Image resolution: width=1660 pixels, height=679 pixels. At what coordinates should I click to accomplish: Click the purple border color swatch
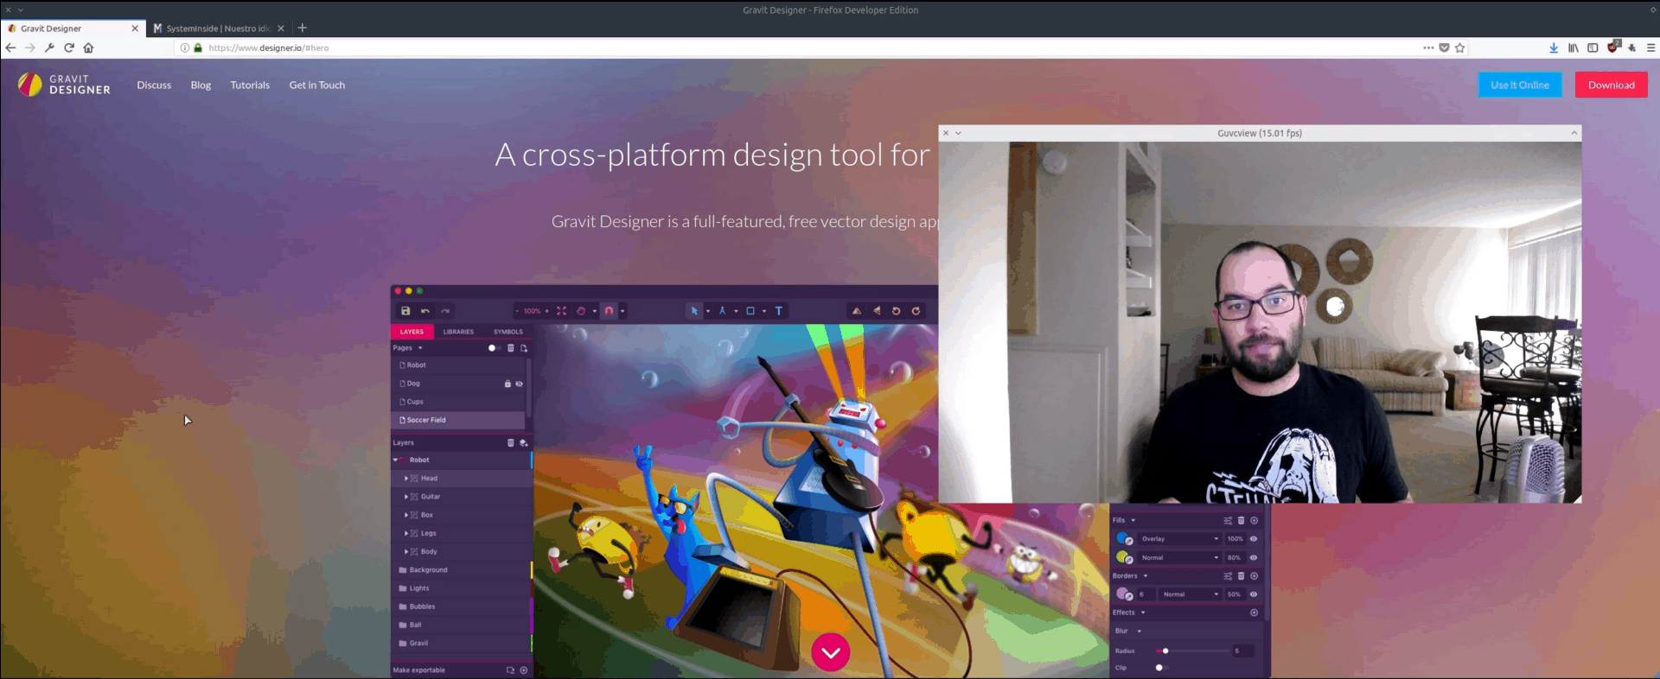point(1123,593)
